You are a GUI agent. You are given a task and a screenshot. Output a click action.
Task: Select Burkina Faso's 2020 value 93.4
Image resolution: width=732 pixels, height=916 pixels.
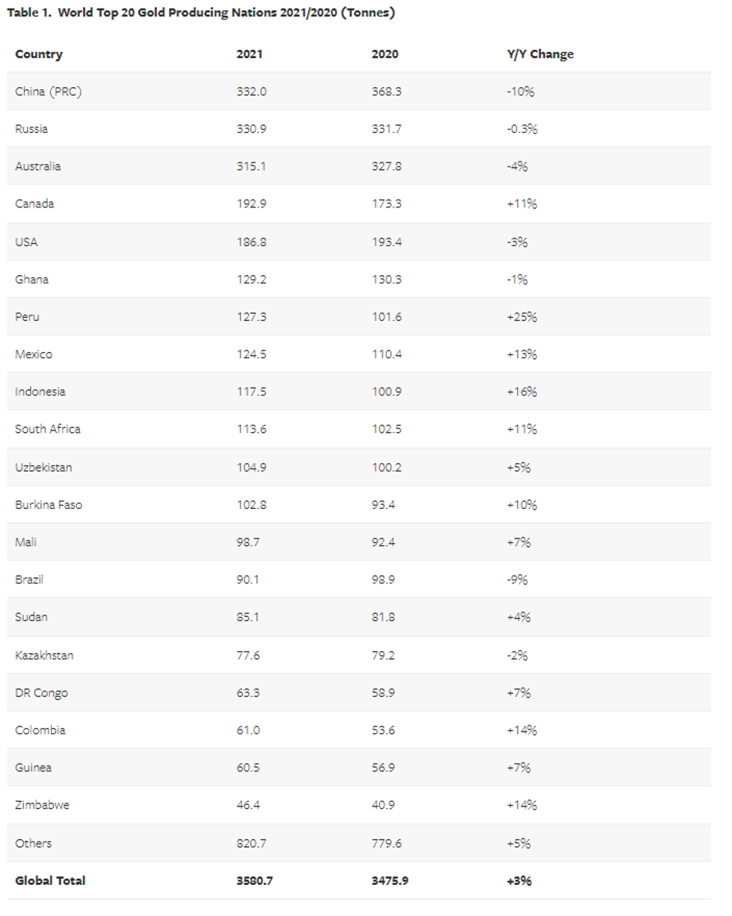(383, 504)
